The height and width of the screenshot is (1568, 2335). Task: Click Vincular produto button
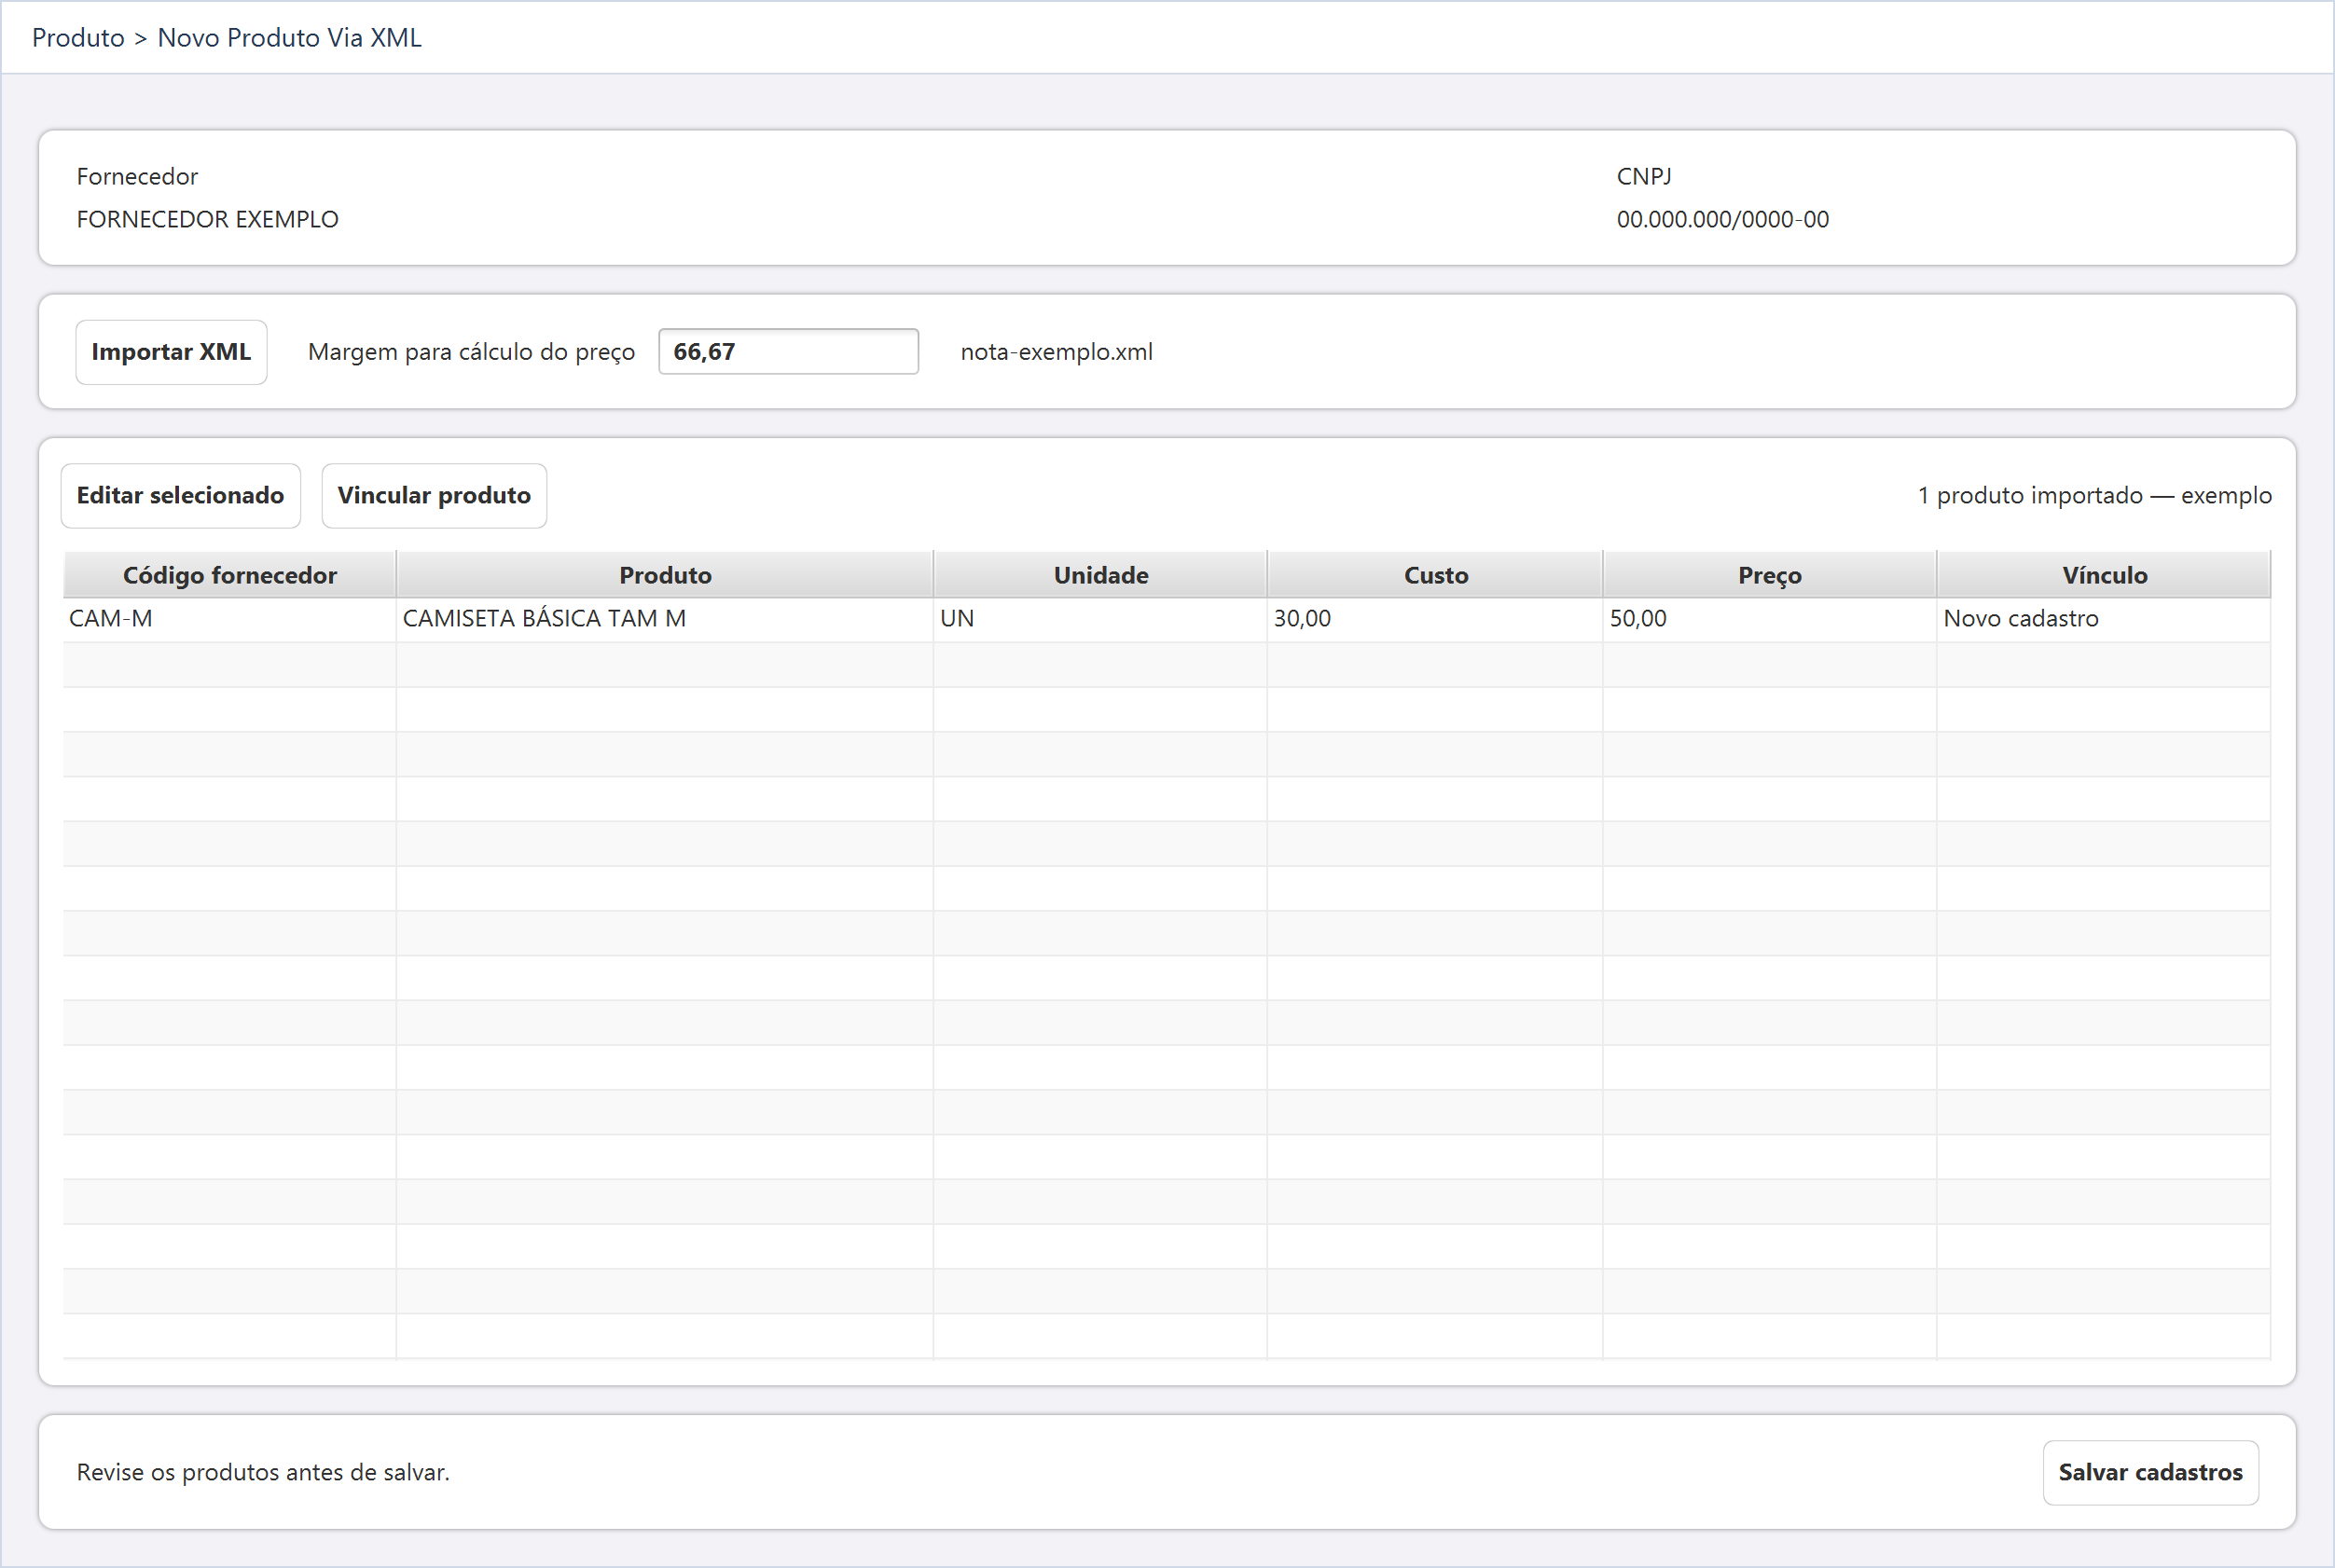point(434,495)
